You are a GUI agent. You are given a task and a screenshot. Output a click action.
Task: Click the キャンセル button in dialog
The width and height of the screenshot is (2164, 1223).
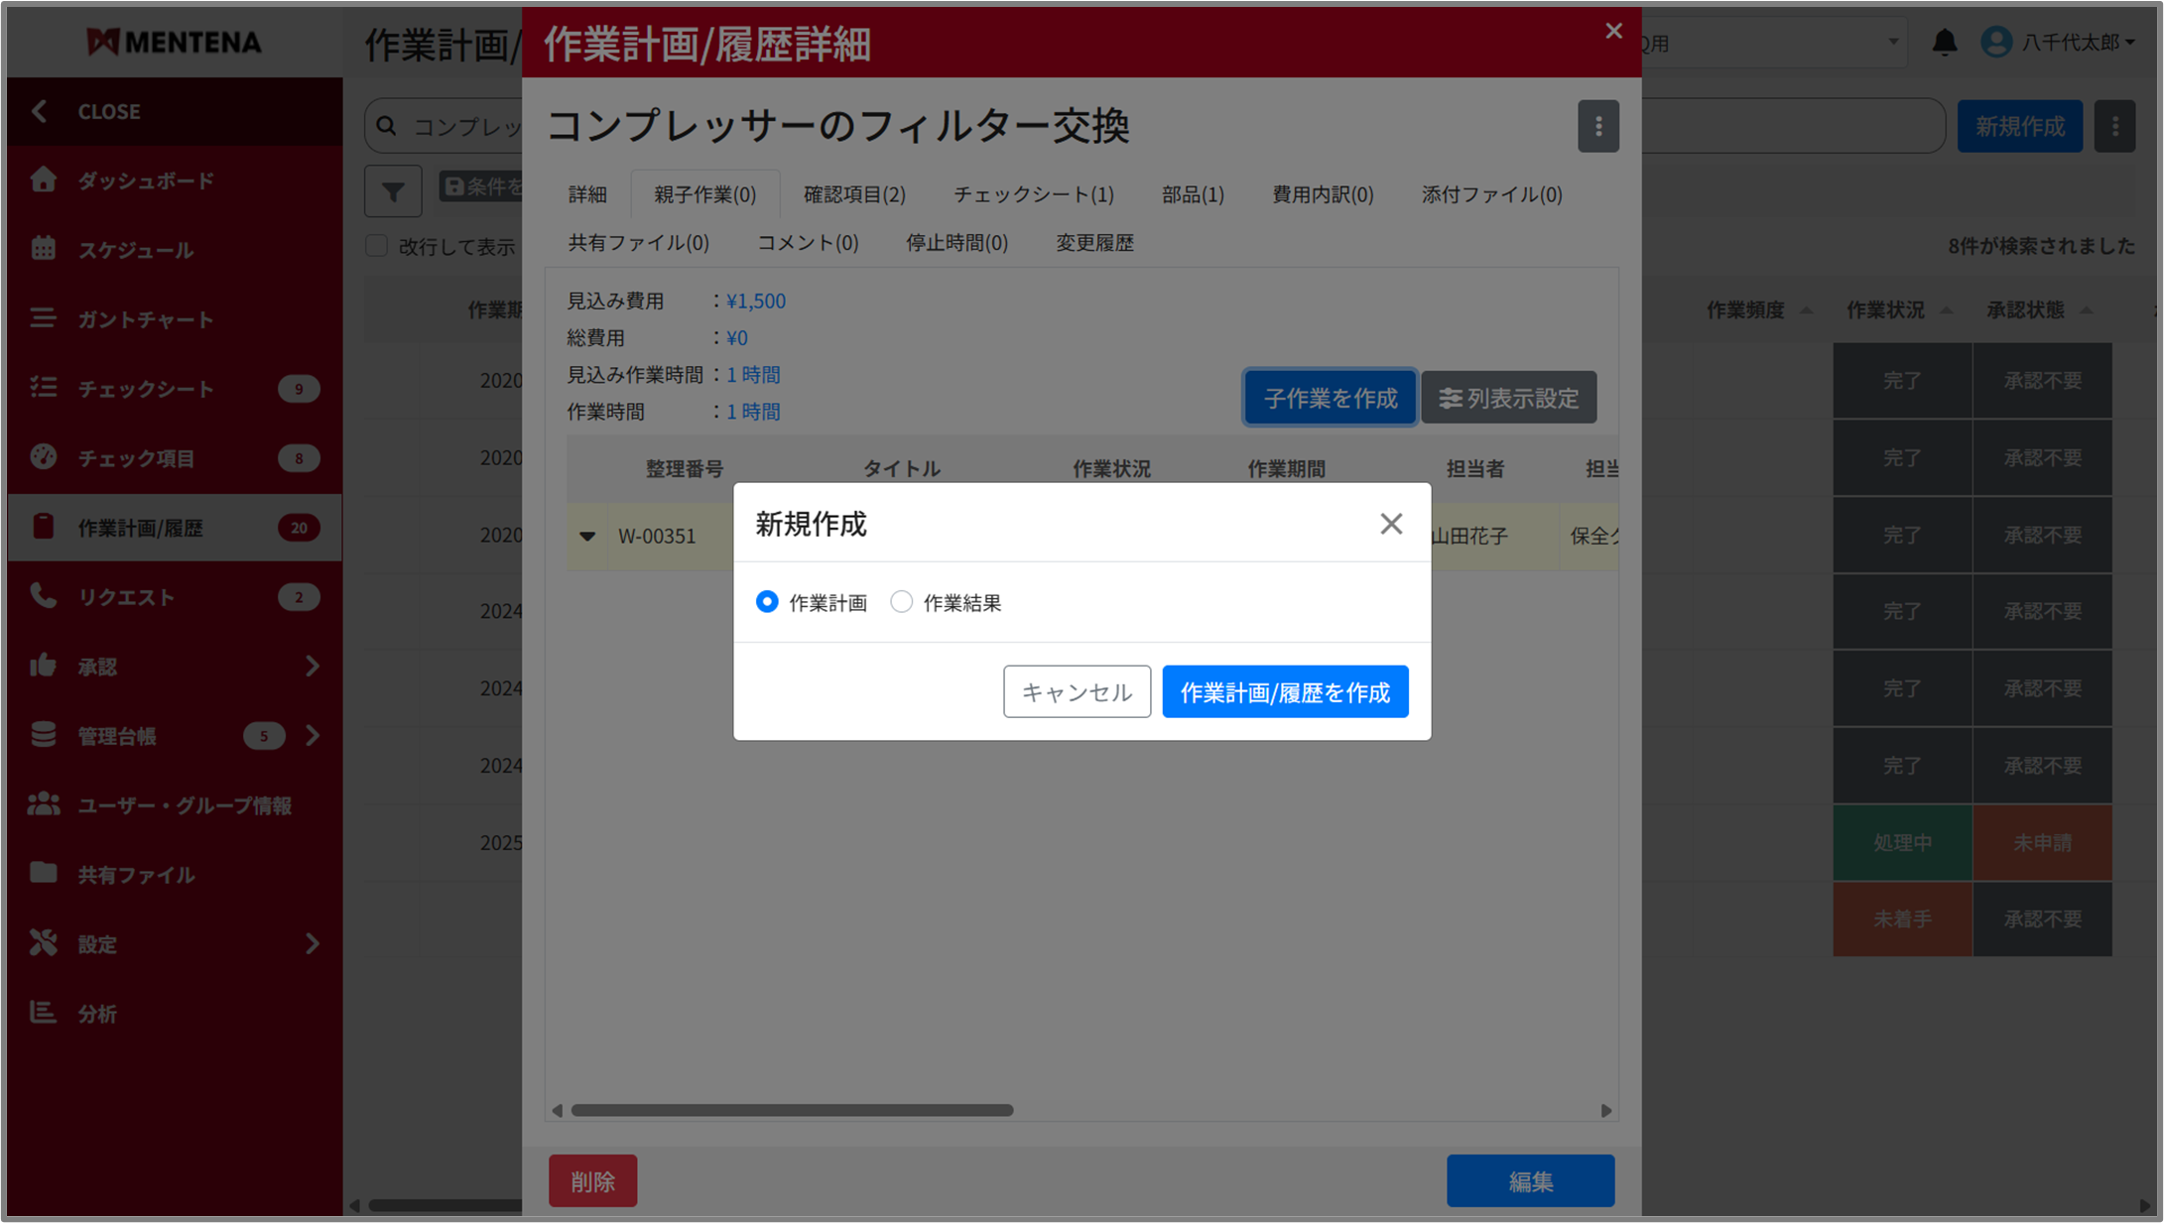[x=1077, y=691]
